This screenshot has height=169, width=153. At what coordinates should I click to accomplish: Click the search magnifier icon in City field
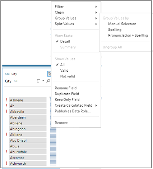[x=48, y=81]
